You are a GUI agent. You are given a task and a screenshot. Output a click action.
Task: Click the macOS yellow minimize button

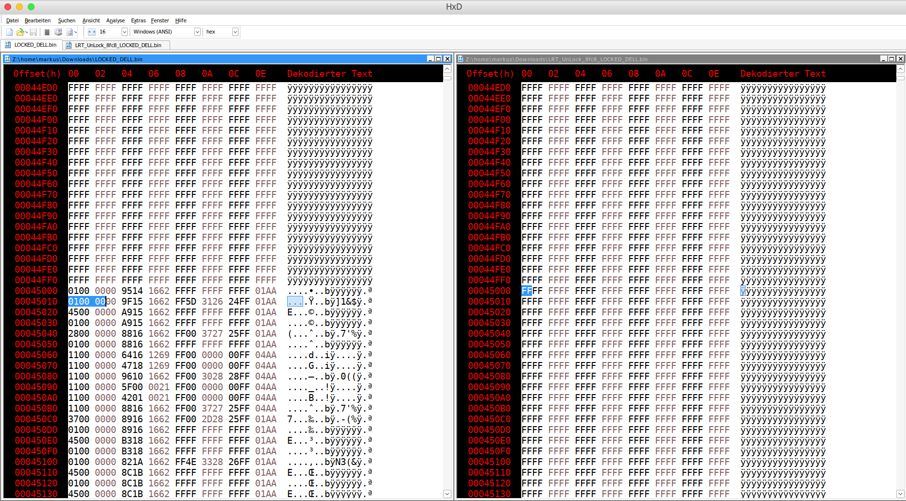pos(19,7)
